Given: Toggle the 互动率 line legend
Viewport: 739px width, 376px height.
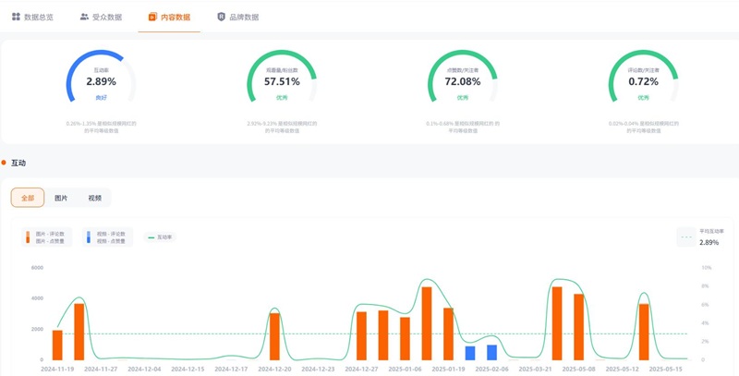Looking at the screenshot, I should tap(161, 237).
